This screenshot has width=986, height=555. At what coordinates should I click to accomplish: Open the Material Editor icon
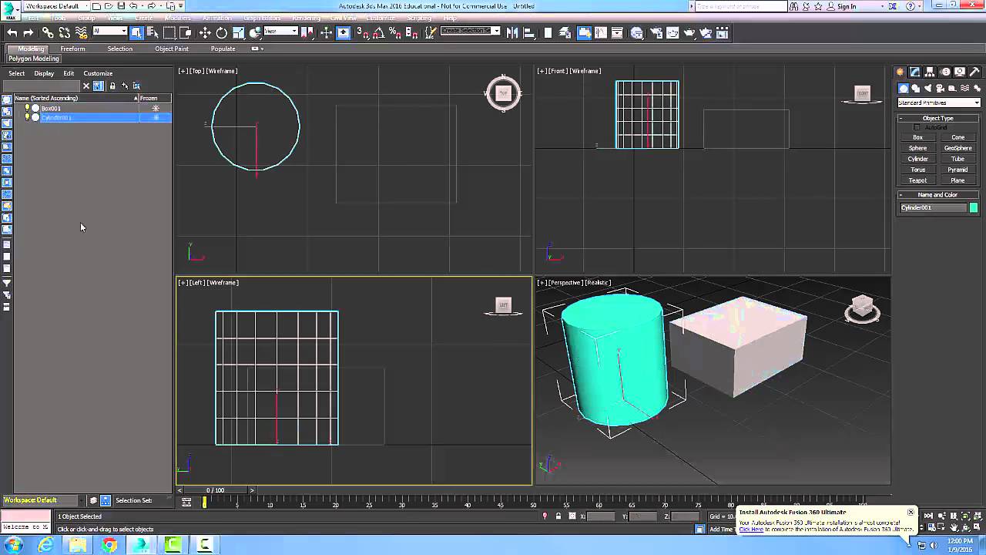click(636, 32)
